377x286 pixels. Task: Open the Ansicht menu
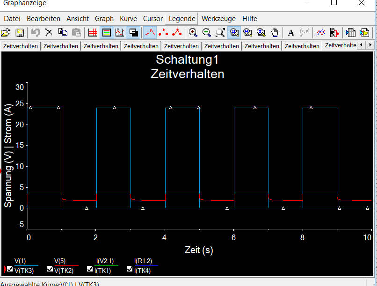[78, 19]
